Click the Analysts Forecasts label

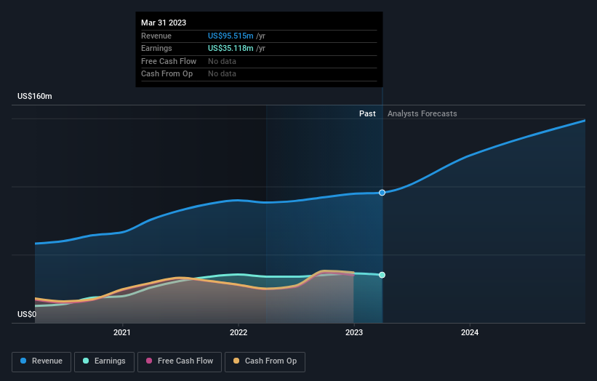click(422, 113)
